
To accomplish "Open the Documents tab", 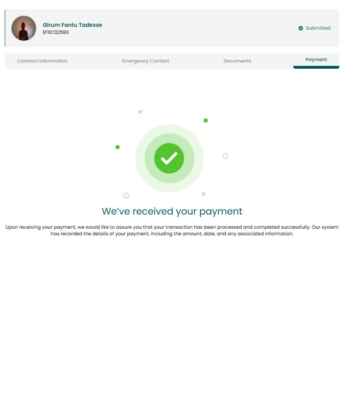I will 237,61.
